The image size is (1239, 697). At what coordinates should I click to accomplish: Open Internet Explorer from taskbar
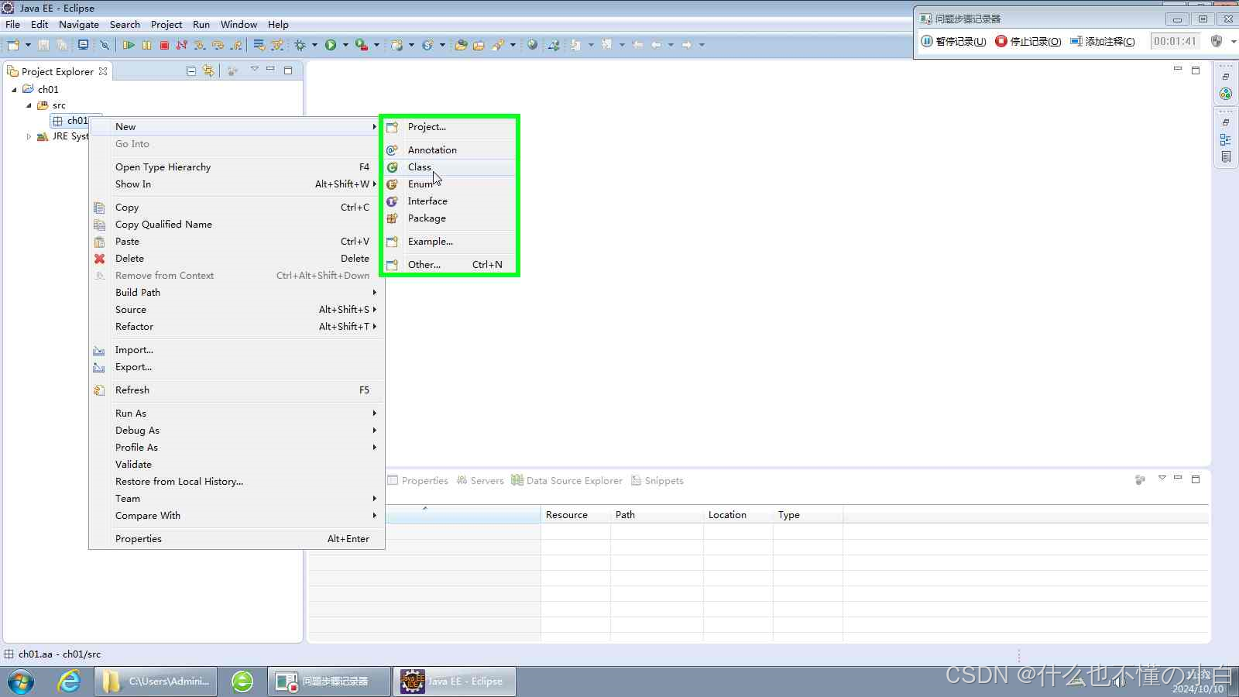[x=70, y=682]
